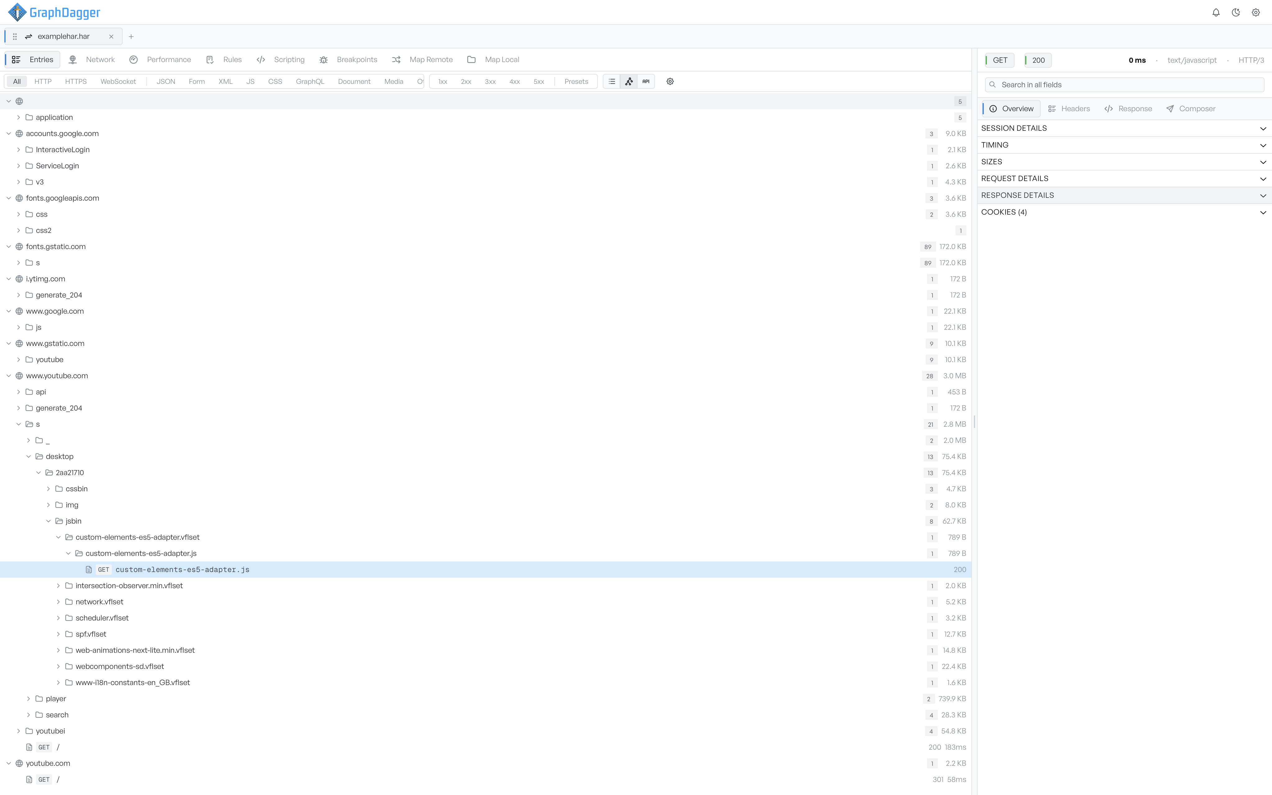
Task: Filter by 4xx status codes
Action: click(x=515, y=81)
